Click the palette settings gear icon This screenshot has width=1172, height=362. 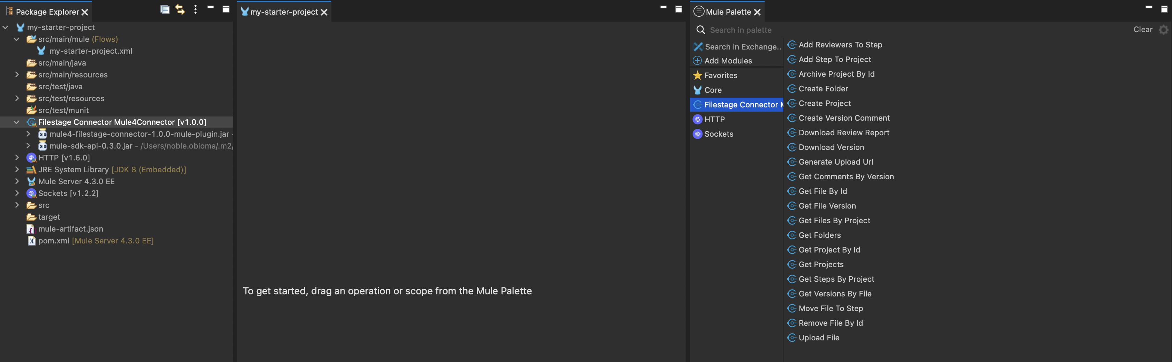point(1163,30)
